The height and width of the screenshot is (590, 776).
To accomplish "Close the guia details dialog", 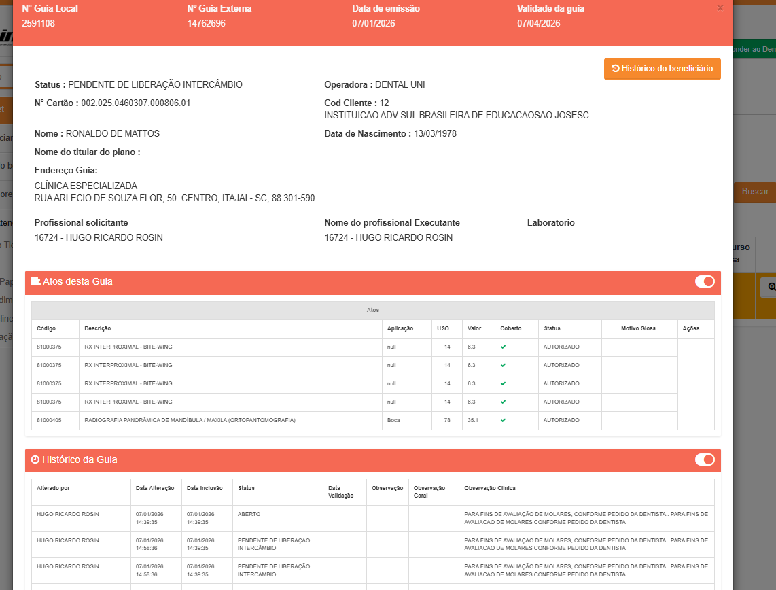I will point(720,8).
